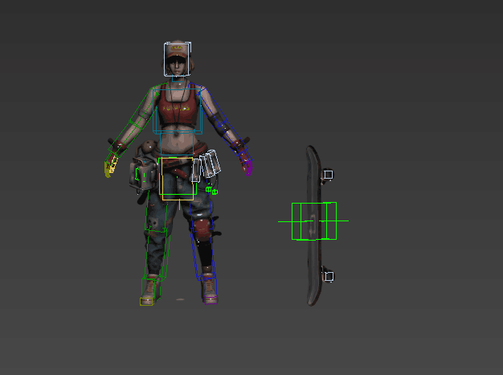Select the upper skateboard wheel helper box
This screenshot has width=503, height=375.
[328, 175]
